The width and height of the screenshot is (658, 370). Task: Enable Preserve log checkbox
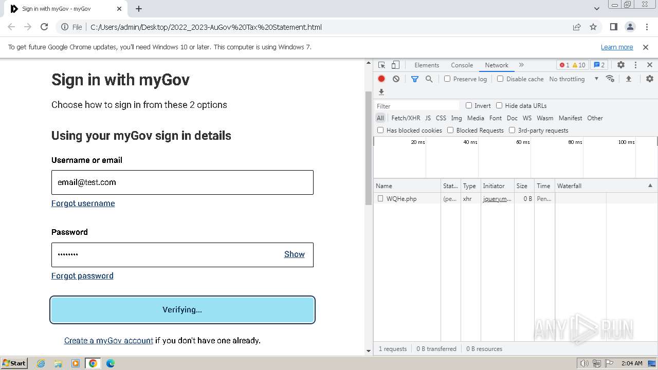click(447, 79)
